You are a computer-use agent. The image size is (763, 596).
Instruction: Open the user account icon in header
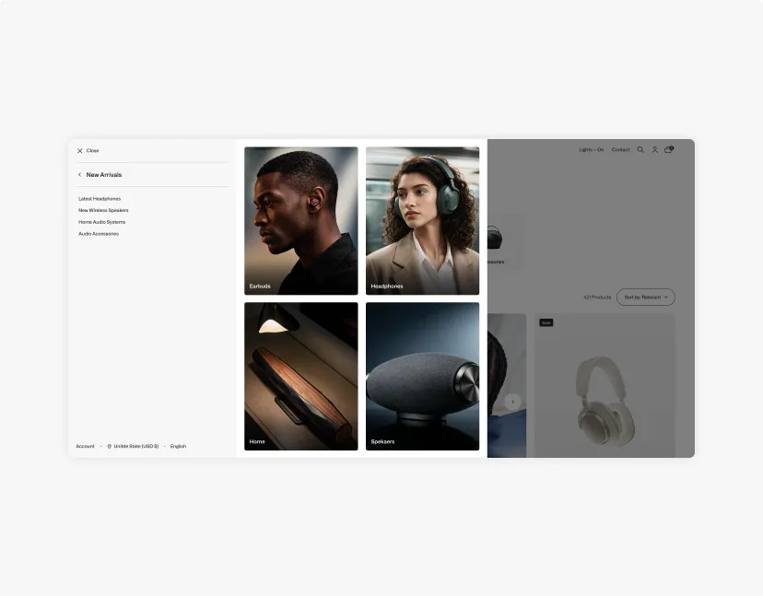(655, 150)
